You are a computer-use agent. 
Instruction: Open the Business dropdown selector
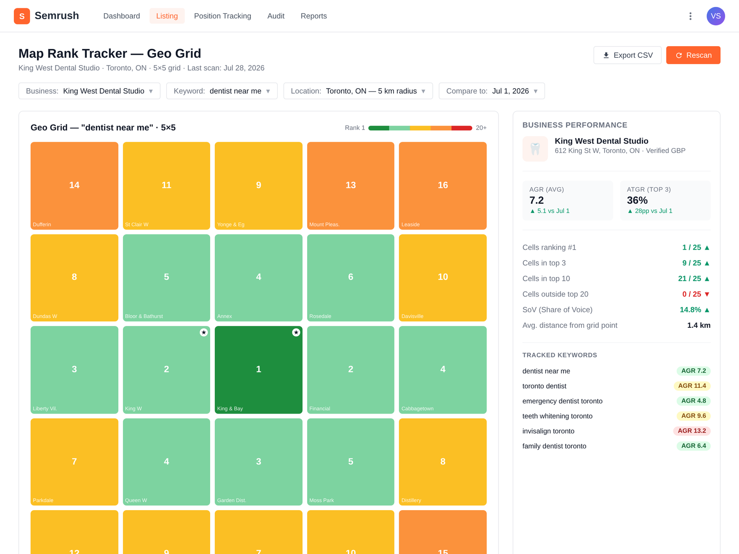click(x=89, y=91)
